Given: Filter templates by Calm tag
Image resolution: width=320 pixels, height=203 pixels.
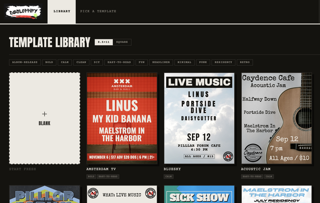Looking at the screenshot, I should tap(65, 62).
